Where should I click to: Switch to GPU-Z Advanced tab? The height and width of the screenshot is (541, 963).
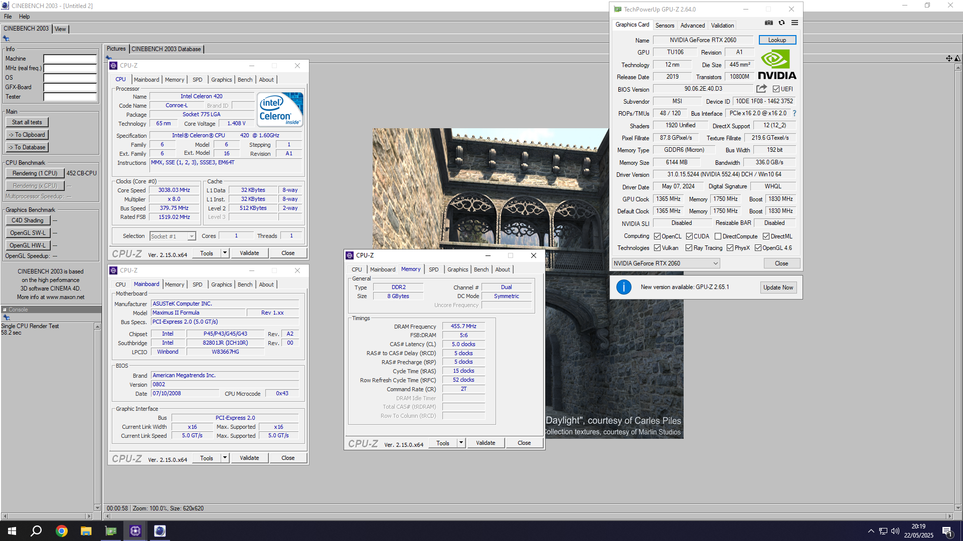tap(692, 26)
